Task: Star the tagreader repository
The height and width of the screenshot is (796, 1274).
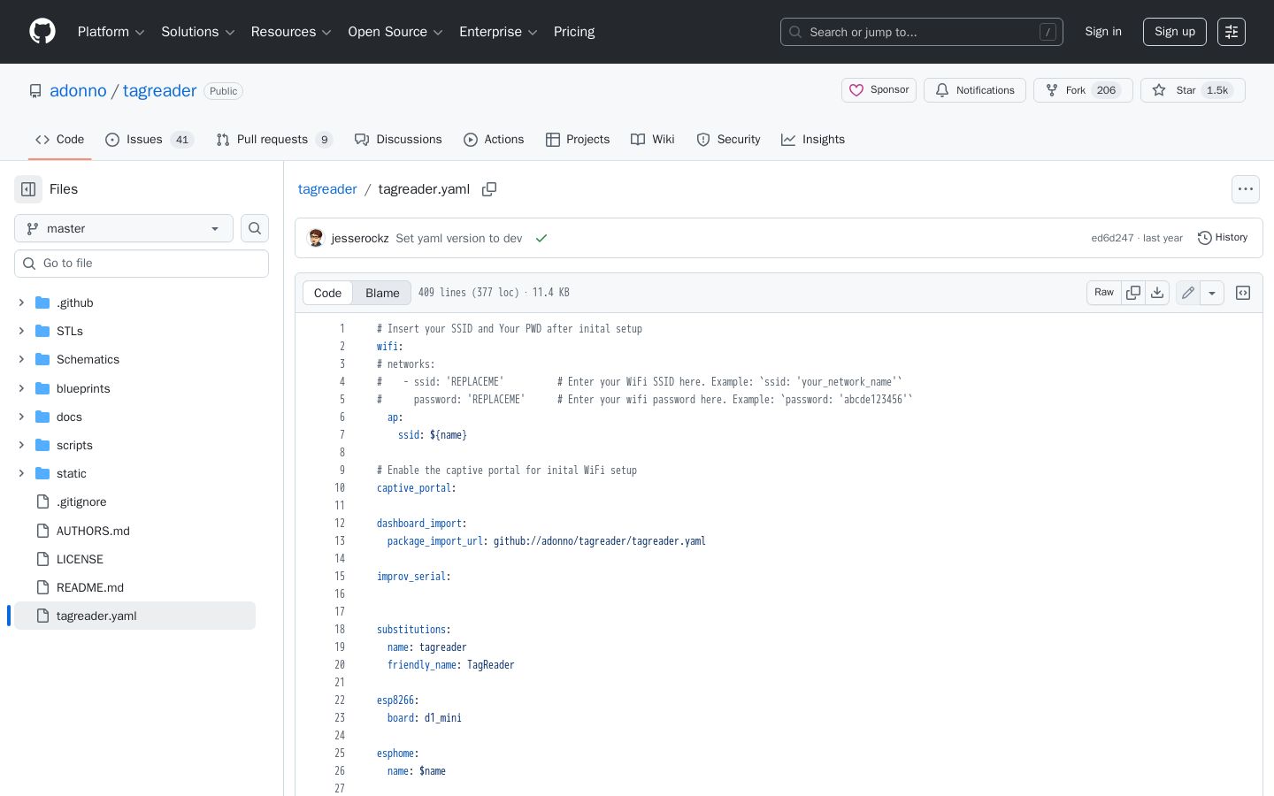Action: pyautogui.click(x=1193, y=90)
